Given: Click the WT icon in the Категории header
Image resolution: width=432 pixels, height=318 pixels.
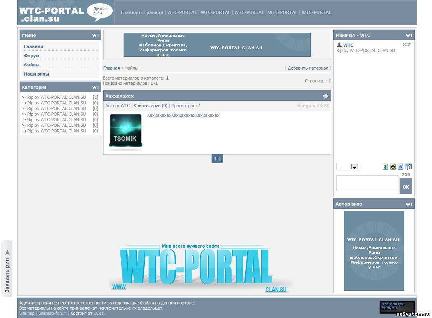Looking at the screenshot, I should pyautogui.click(x=96, y=87).
